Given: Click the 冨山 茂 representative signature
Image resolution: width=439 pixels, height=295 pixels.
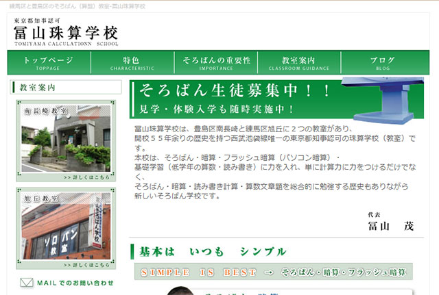Looking at the screenshot, I should (391, 226).
